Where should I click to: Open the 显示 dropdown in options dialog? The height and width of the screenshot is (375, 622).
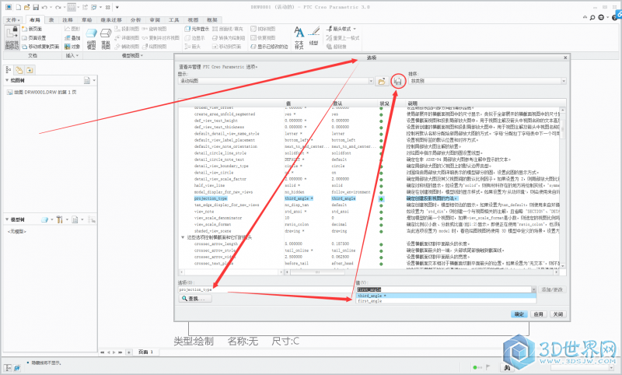pyautogui.click(x=371, y=81)
